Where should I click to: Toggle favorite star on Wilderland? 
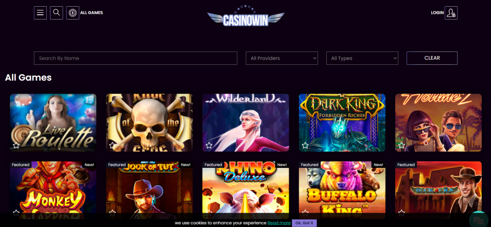click(209, 145)
